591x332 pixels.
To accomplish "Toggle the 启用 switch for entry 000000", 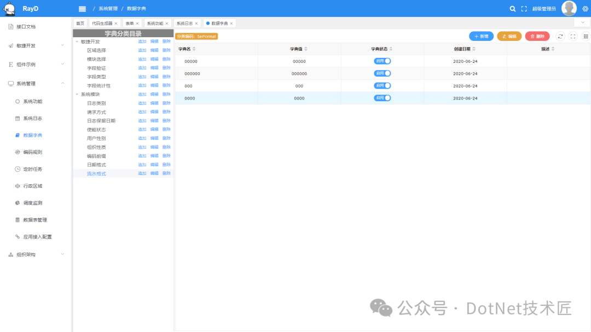I will click(382, 73).
